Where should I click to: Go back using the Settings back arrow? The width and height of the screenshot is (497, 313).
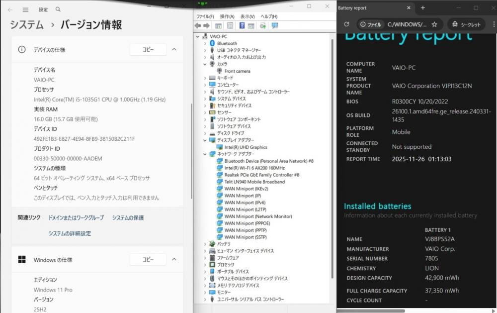tap(10, 10)
